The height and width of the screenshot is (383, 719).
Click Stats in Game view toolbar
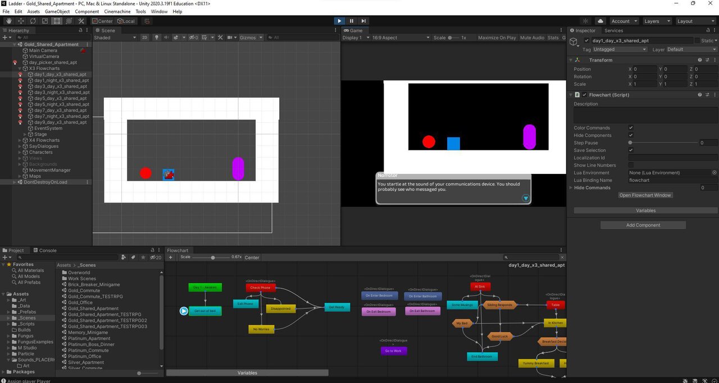(x=553, y=38)
